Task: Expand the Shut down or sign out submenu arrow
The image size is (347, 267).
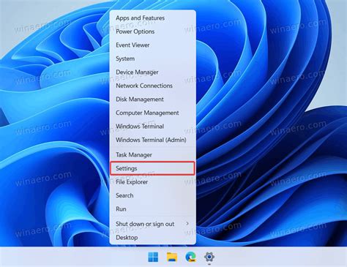Action: [x=187, y=224]
